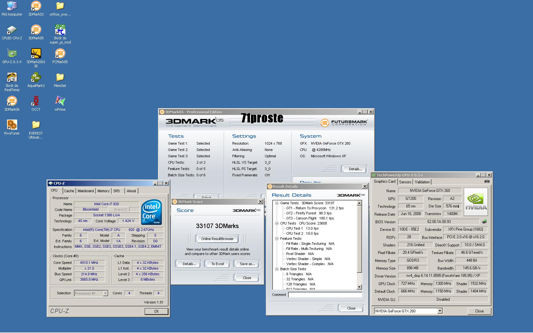Open the EVEREST Ultimate folder icon
533x333 pixels.
coord(36,129)
